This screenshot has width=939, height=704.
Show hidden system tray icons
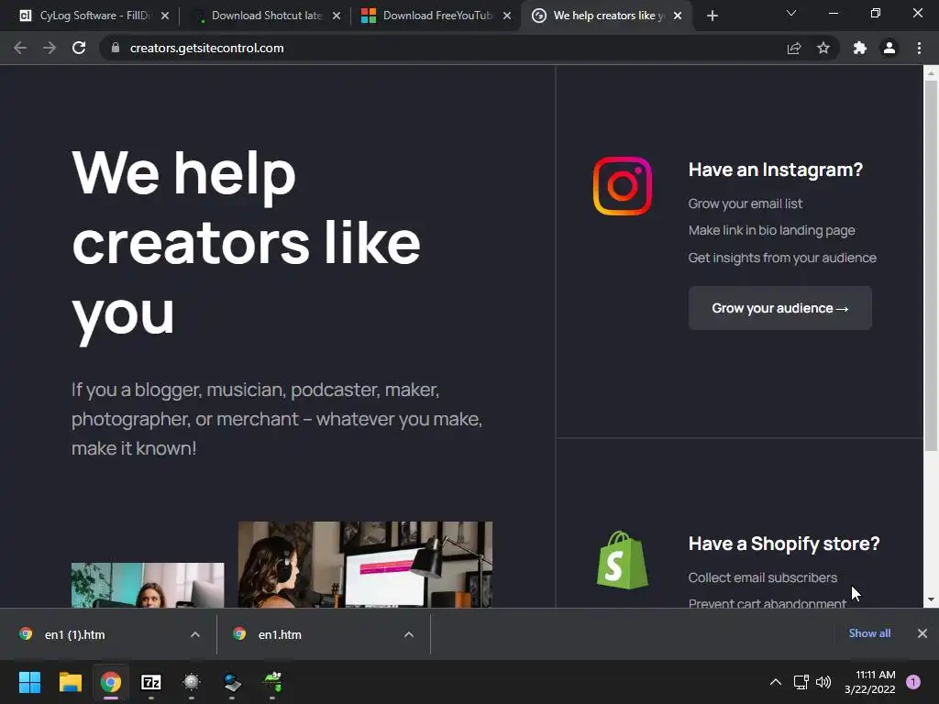[776, 682]
